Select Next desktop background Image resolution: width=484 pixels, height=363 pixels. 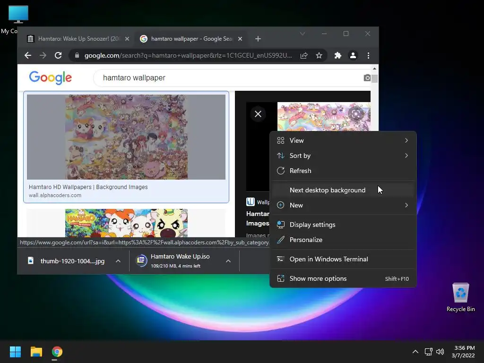click(x=343, y=190)
